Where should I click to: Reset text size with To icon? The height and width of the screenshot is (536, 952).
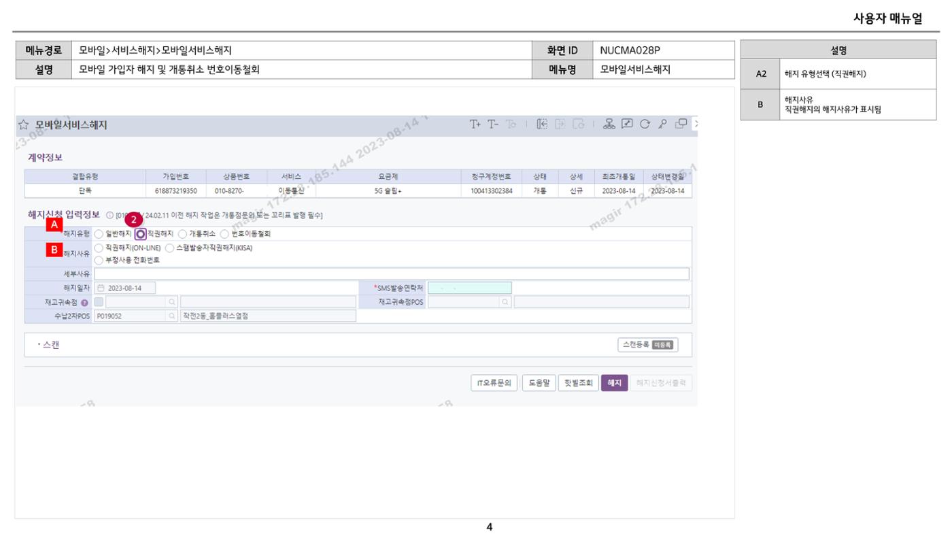(511, 124)
